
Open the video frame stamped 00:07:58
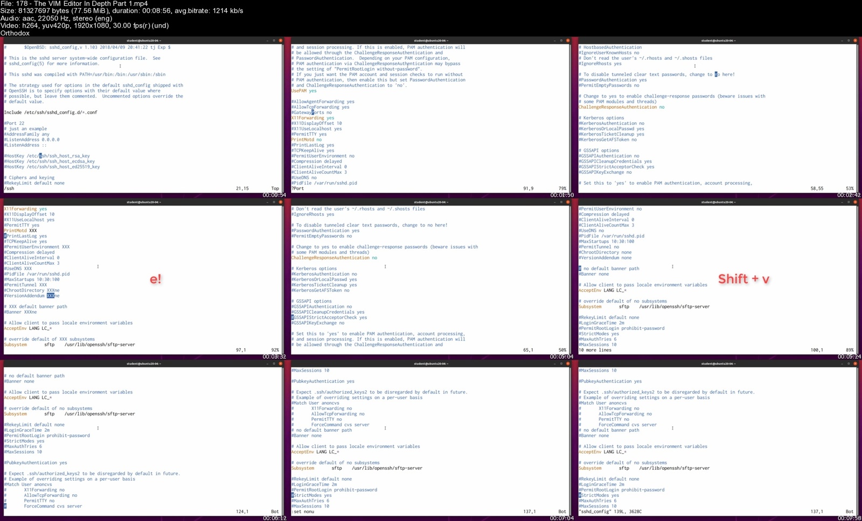(718, 440)
